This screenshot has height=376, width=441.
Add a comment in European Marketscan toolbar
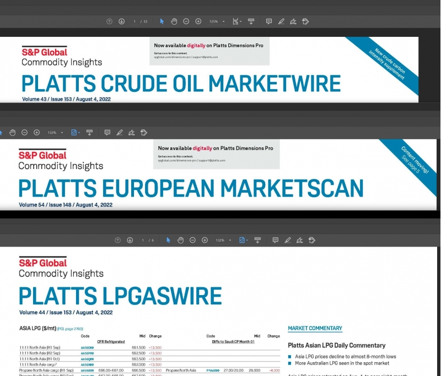[107, 133]
